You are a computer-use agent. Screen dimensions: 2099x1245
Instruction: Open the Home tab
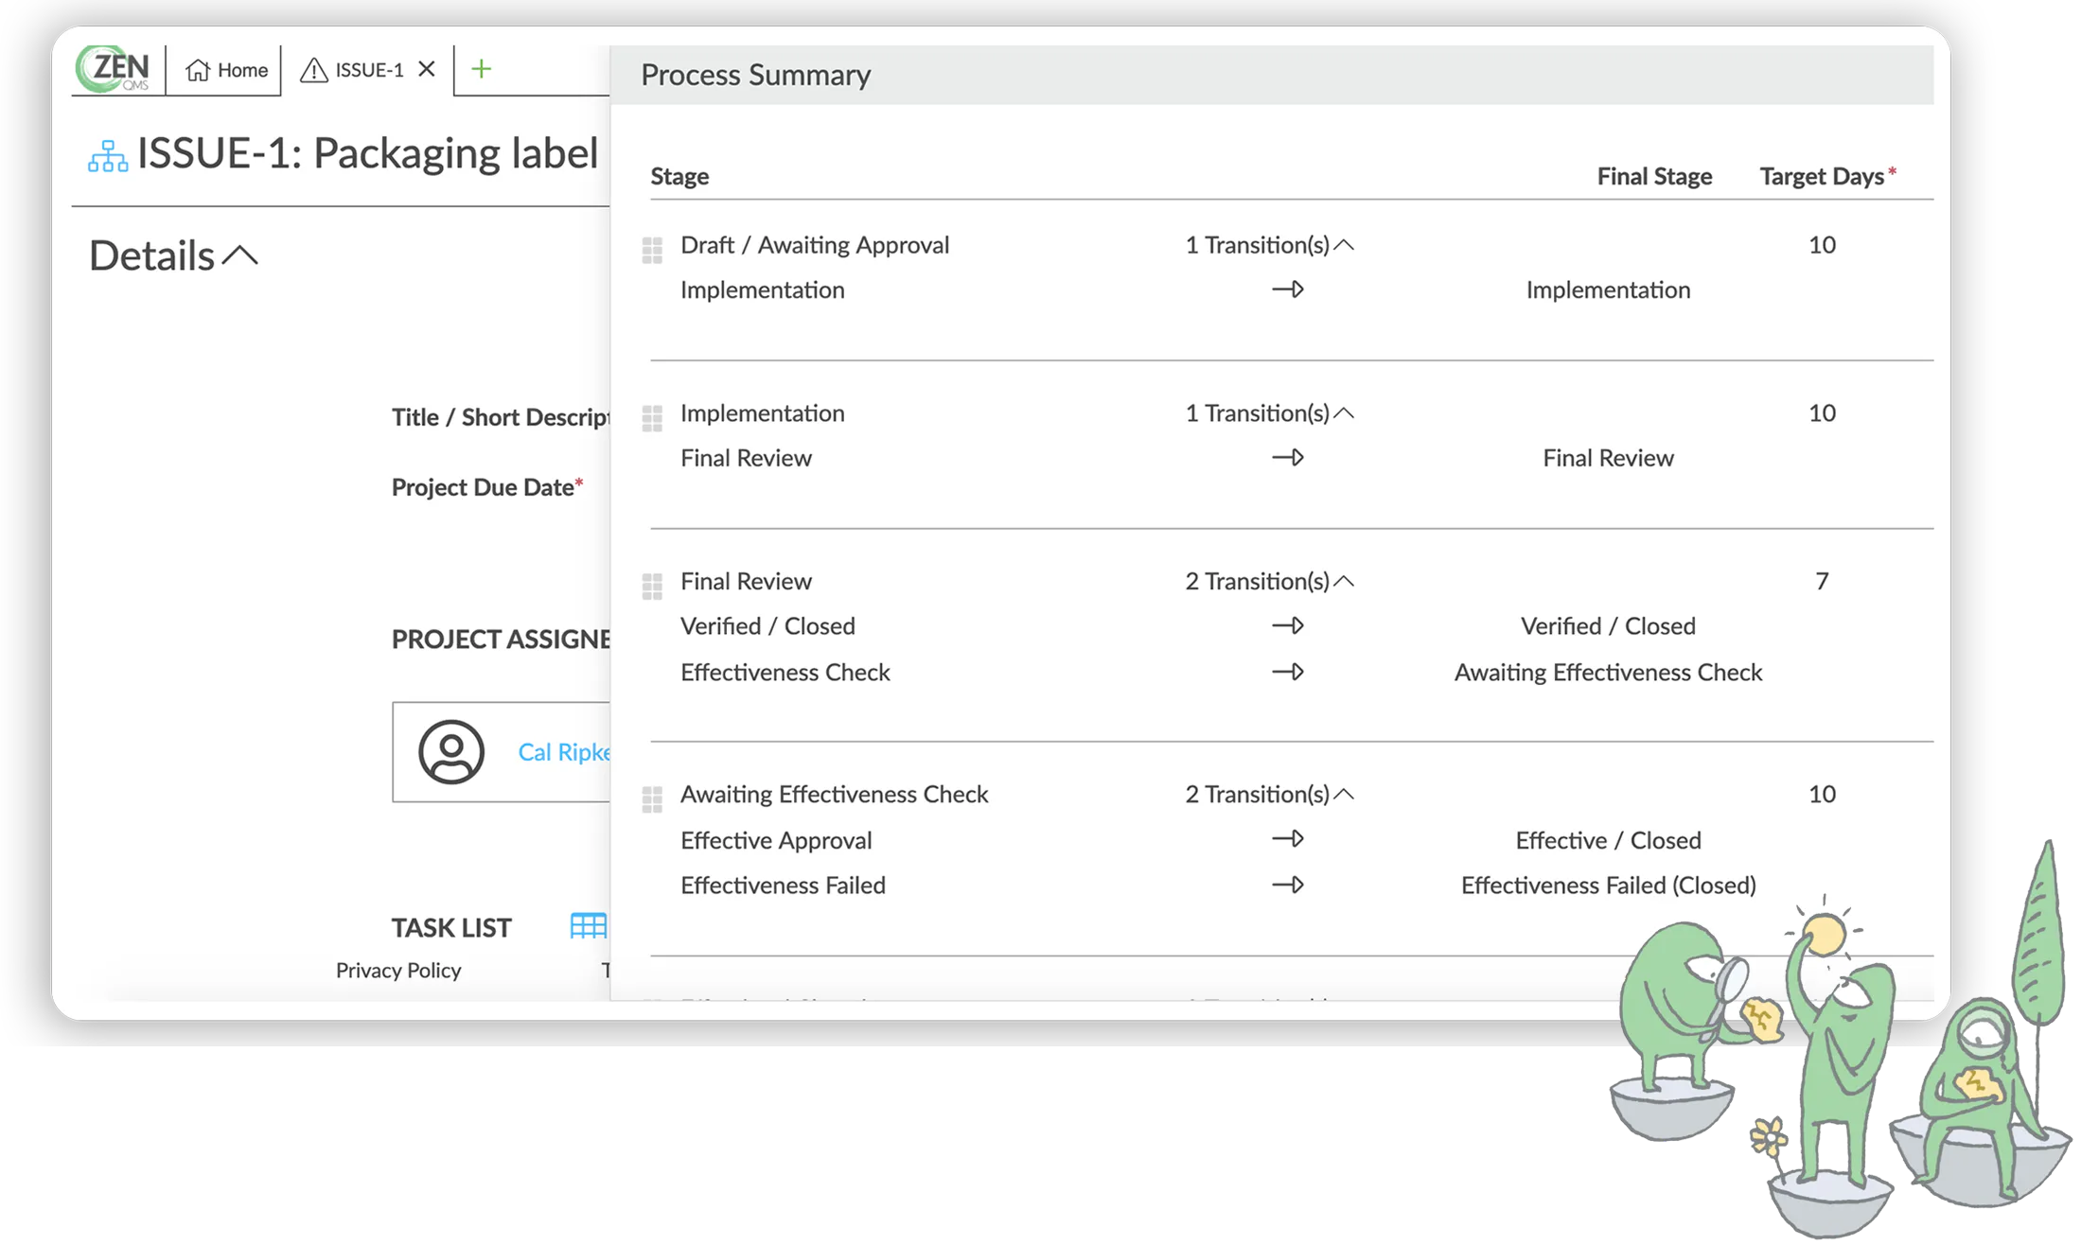(x=226, y=70)
